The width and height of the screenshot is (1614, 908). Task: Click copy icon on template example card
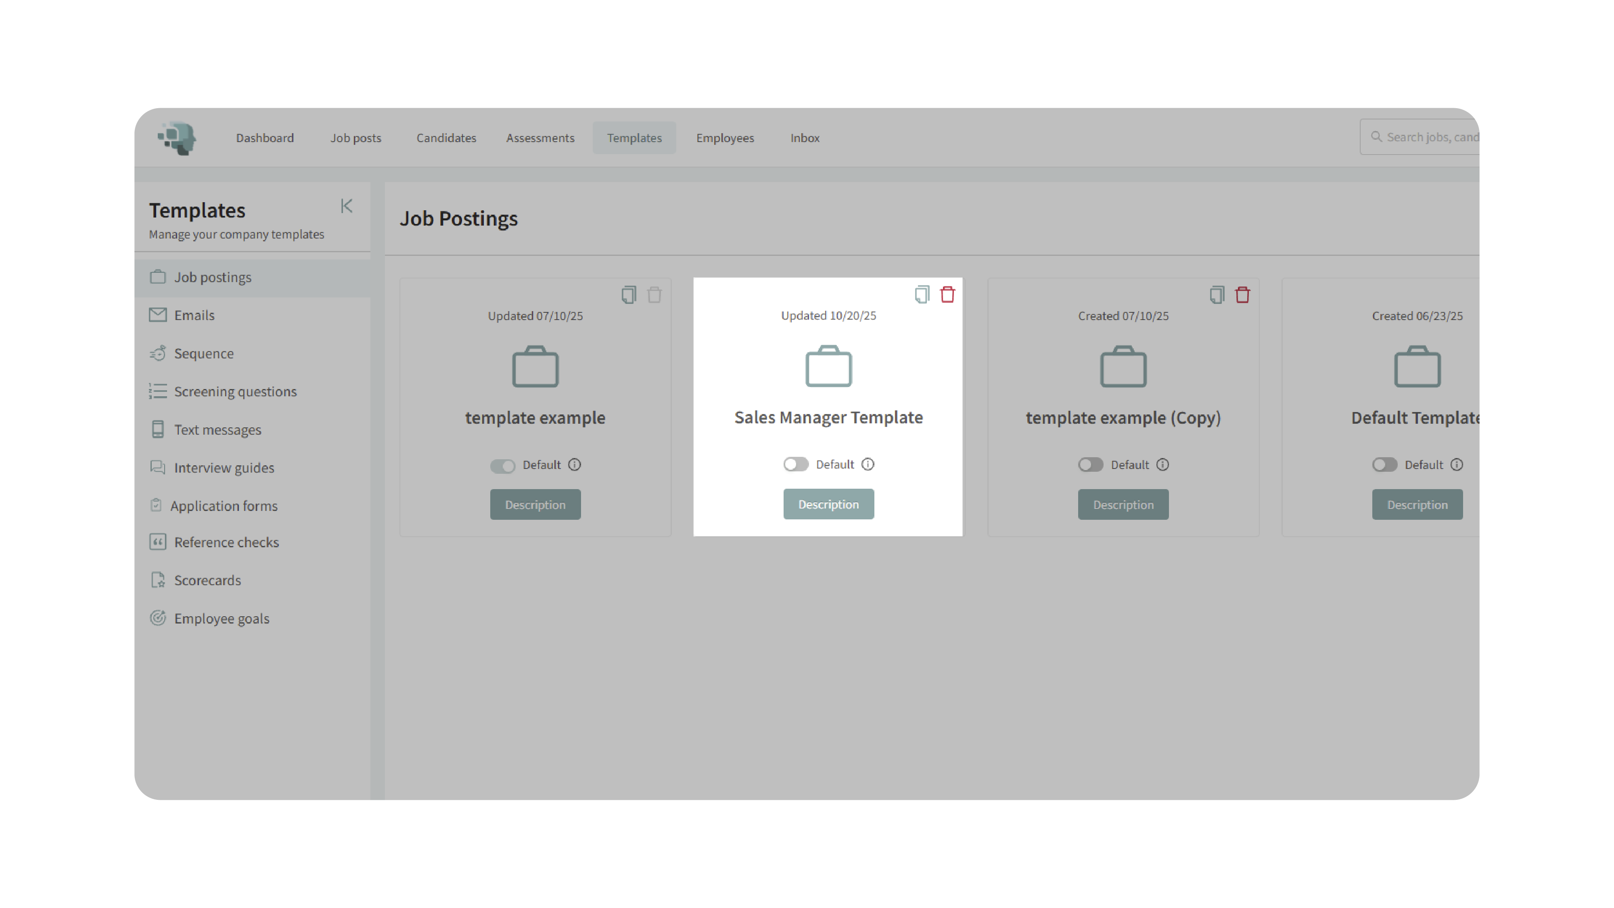point(628,295)
